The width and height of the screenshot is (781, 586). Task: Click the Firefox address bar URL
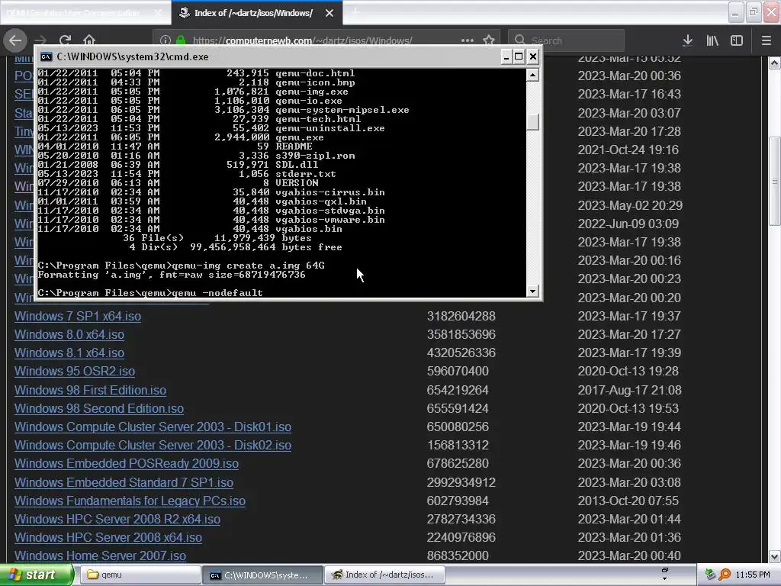[302, 40]
